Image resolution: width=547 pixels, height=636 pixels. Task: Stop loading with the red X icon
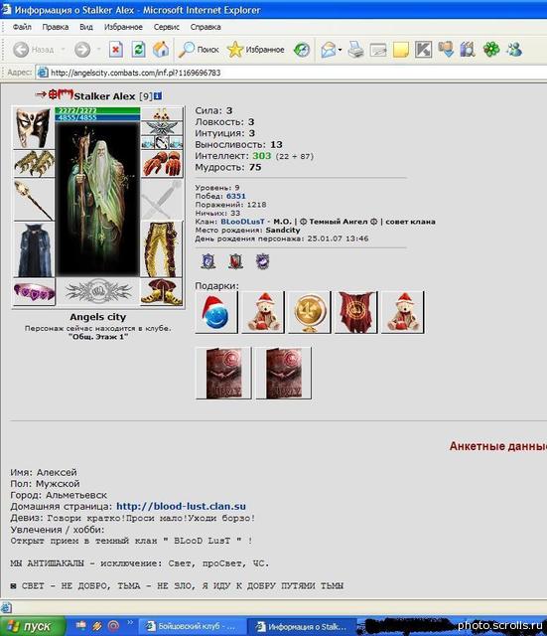point(115,50)
